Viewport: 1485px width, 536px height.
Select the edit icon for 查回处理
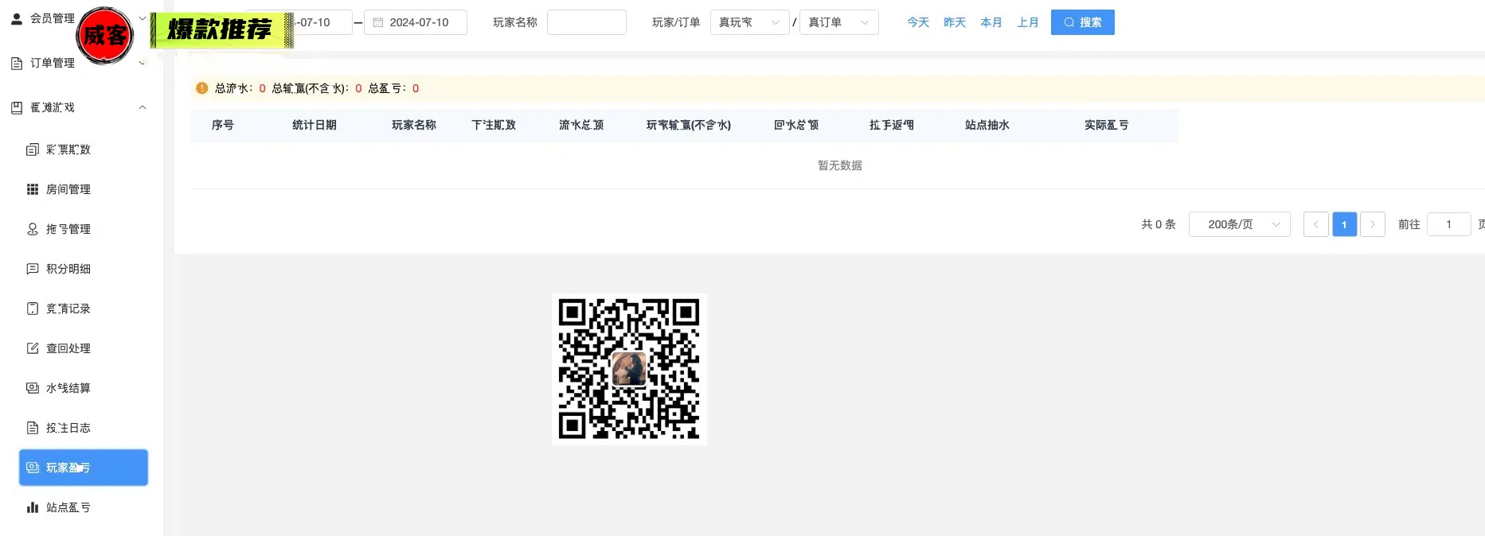pyautogui.click(x=33, y=348)
